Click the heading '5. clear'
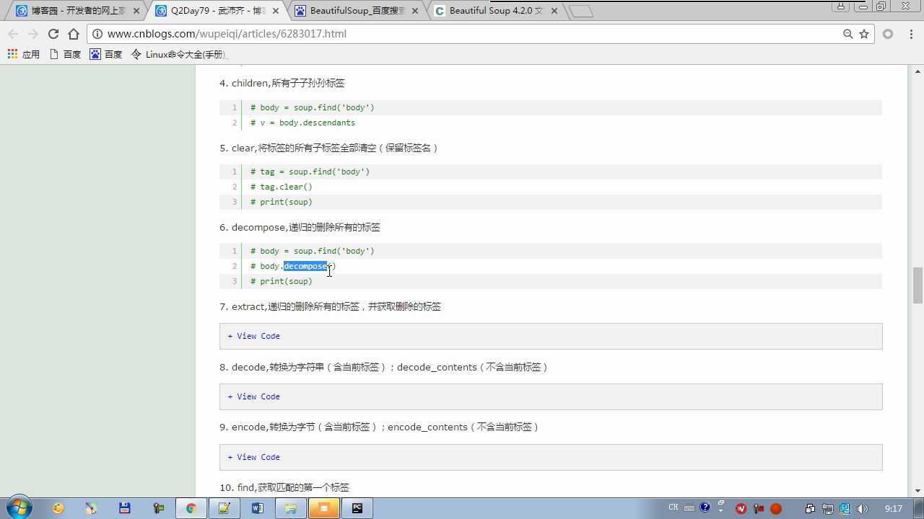 point(328,148)
